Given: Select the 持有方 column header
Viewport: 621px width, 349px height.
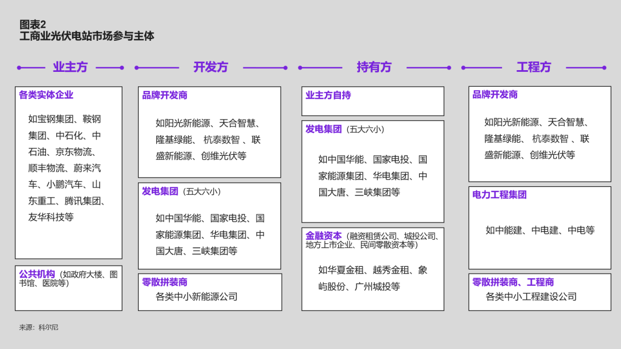Looking at the screenshot, I should tap(374, 67).
